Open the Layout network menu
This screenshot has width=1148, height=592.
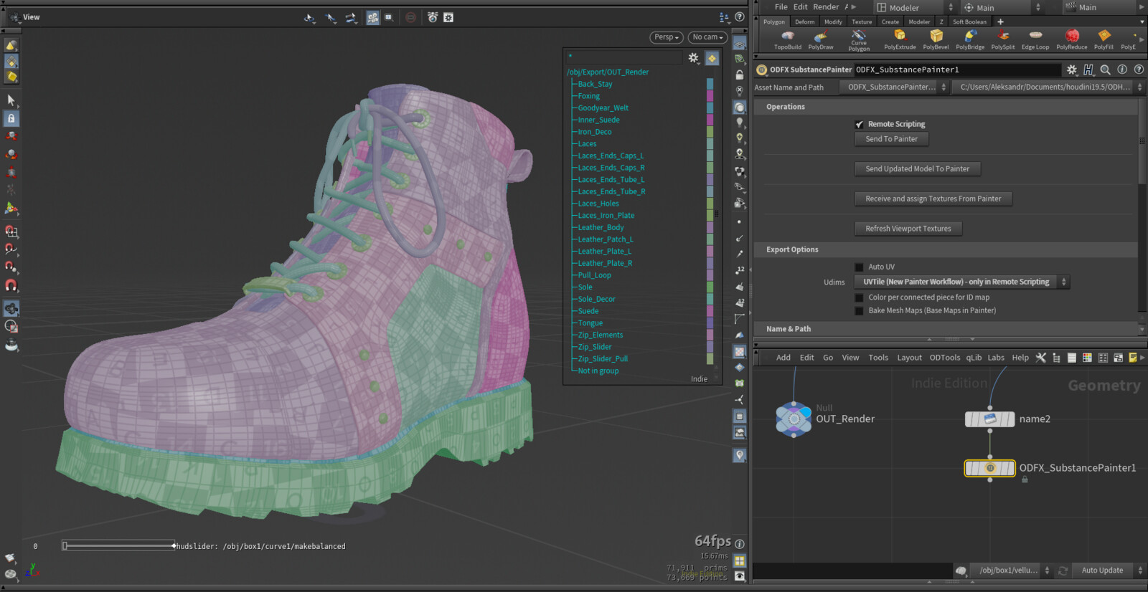point(909,358)
